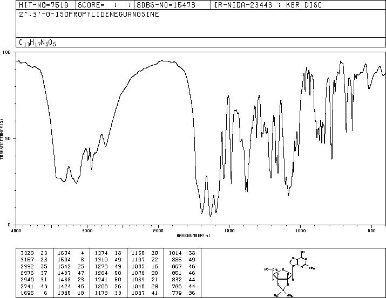386x298 pixels.
Task: Click the WAVENUMBER x-axis title
Action: (x=193, y=235)
